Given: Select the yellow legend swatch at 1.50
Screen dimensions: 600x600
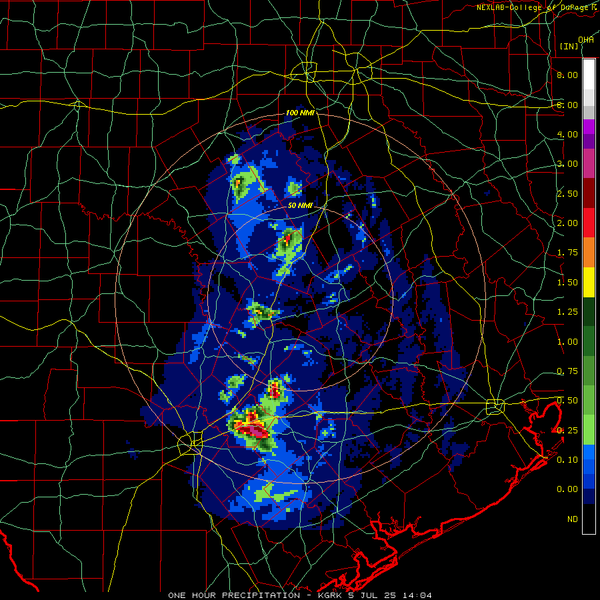Looking at the screenshot, I should (589, 282).
